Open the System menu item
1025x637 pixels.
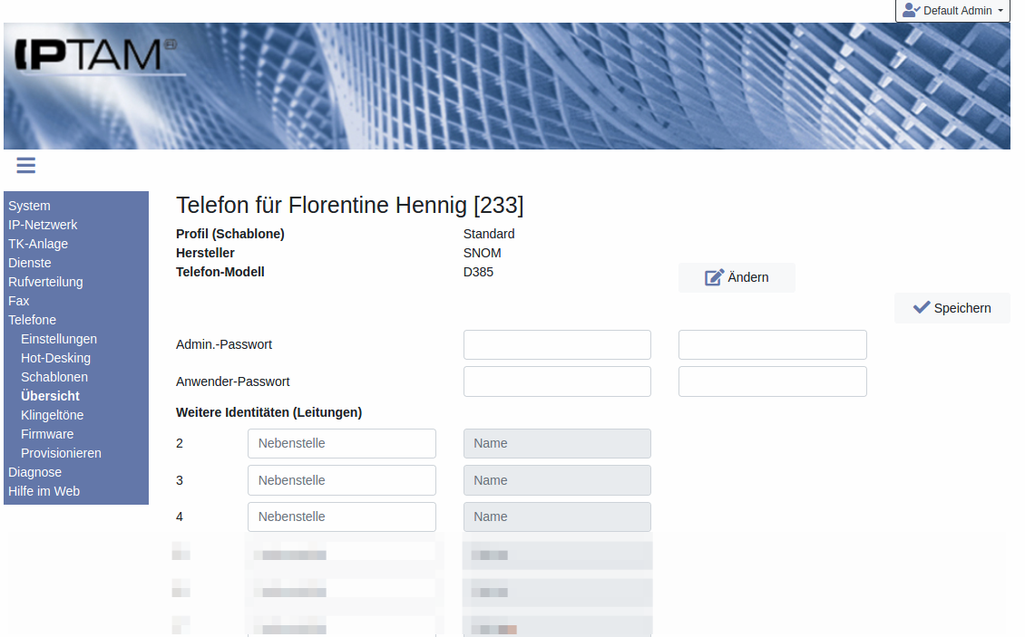[x=29, y=206]
